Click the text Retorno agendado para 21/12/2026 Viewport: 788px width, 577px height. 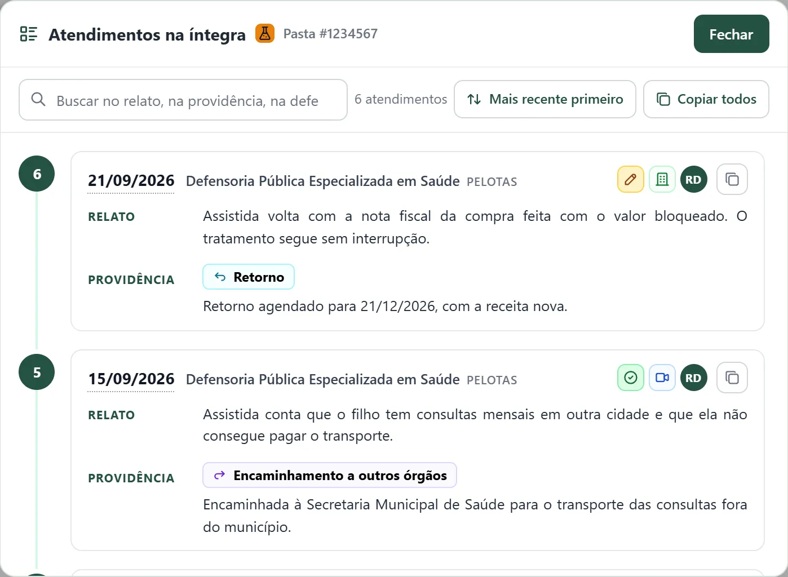(x=321, y=306)
